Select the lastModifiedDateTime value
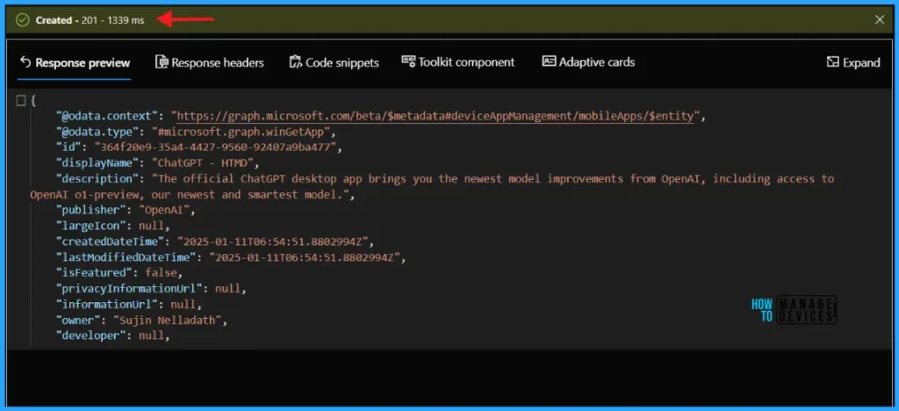 (305, 256)
